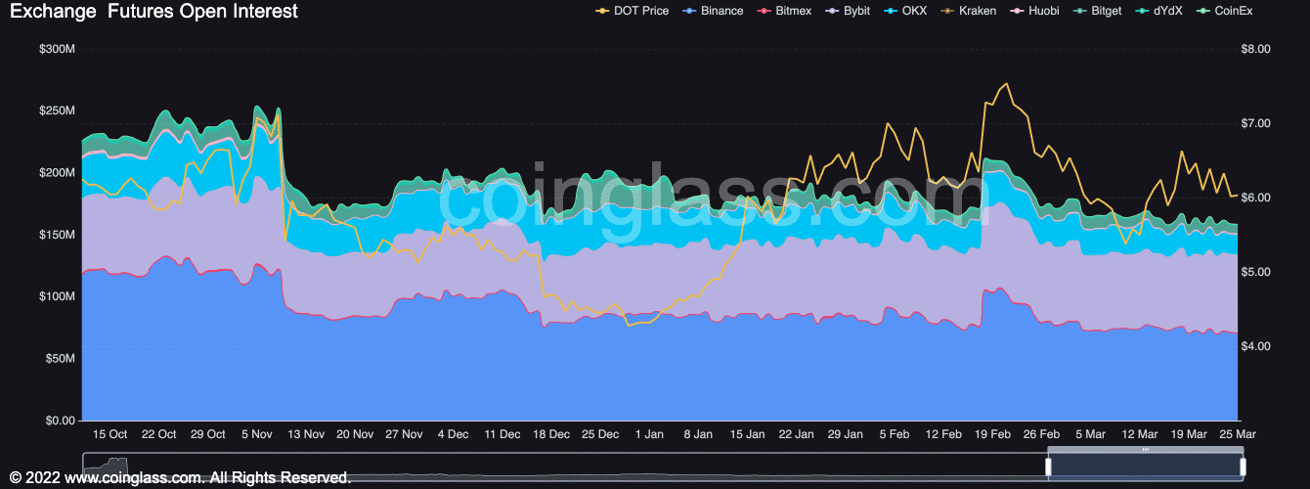Click the 26 Feb date label
The width and height of the screenshot is (1310, 489).
(x=1042, y=434)
